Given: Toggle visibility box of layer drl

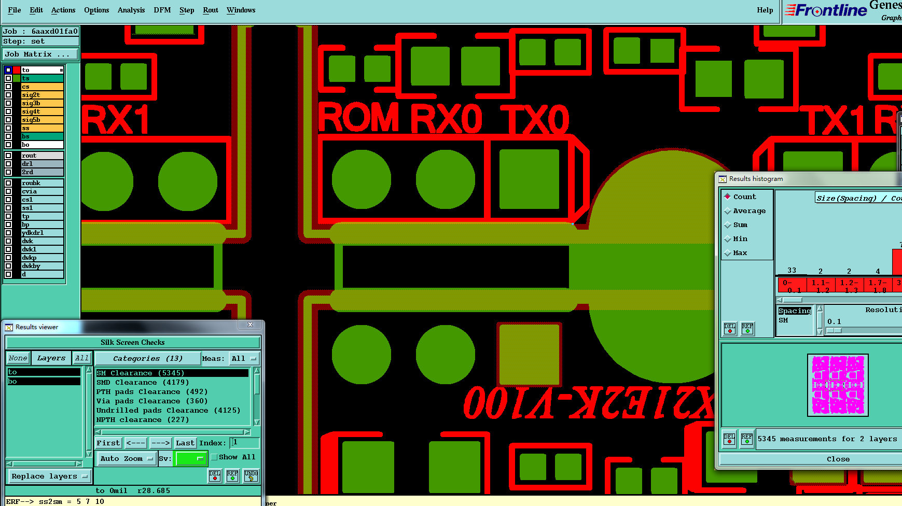Looking at the screenshot, I should (x=8, y=164).
